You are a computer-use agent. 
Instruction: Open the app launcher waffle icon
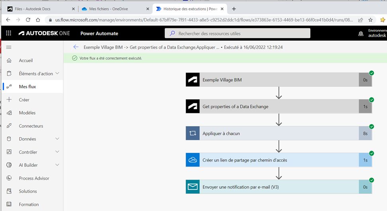9,33
